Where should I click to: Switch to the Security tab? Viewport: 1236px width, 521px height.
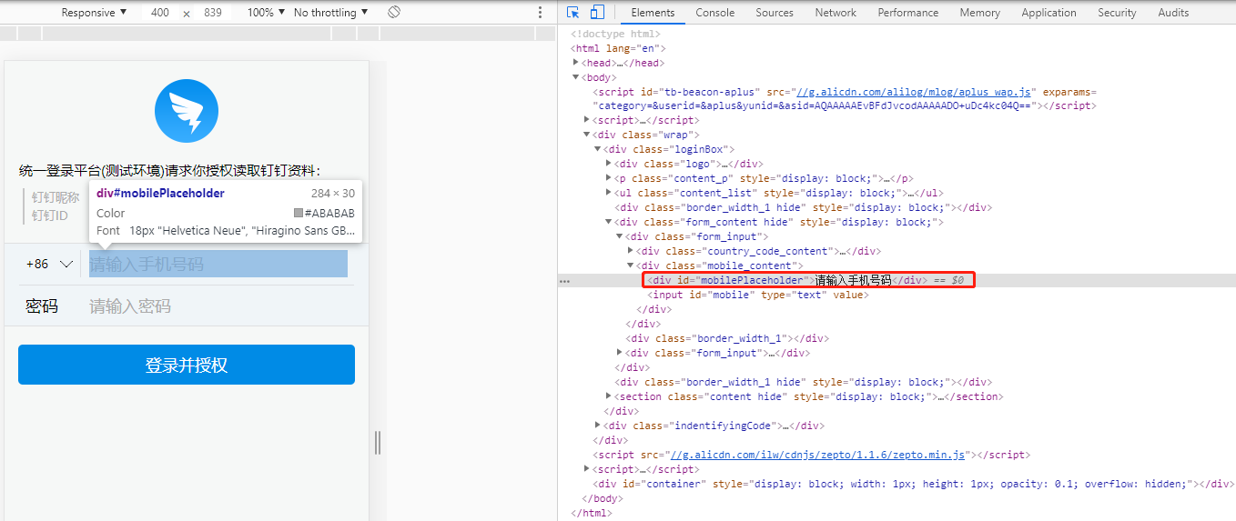tap(1117, 13)
